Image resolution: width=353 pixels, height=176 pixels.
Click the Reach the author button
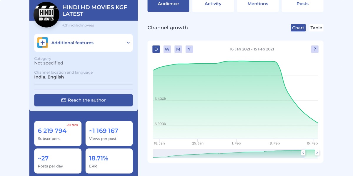pyautogui.click(x=84, y=100)
